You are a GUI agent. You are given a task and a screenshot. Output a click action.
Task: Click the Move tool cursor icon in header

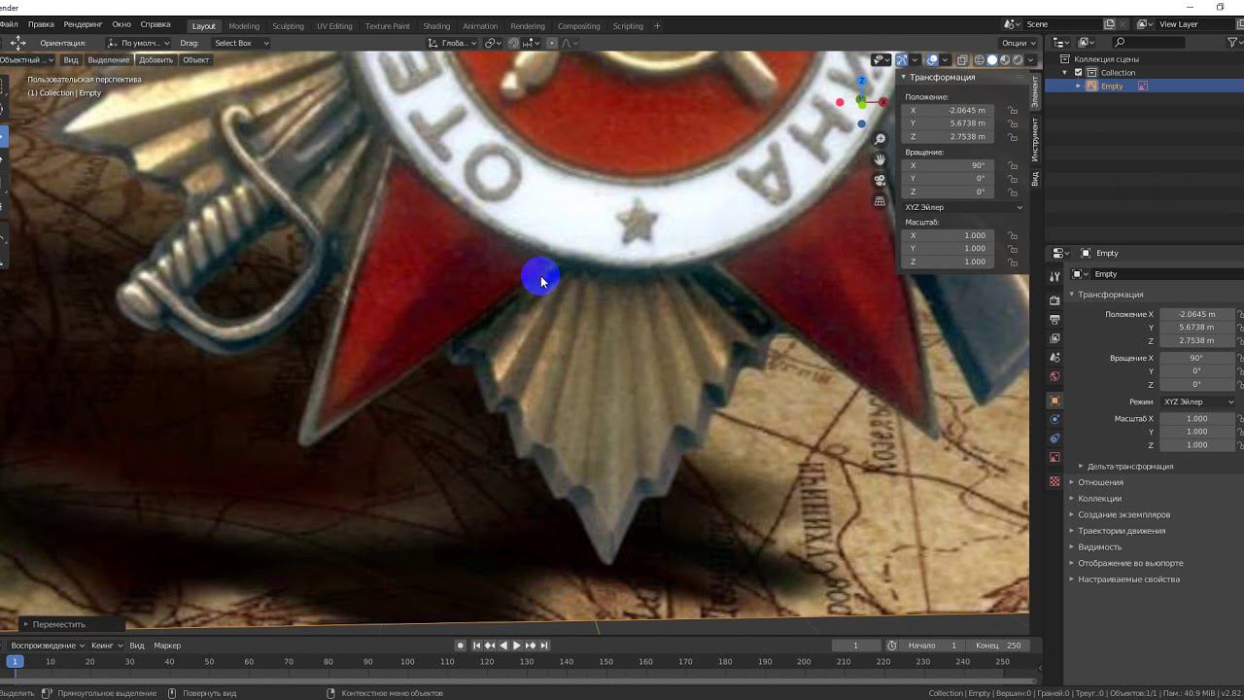point(18,43)
